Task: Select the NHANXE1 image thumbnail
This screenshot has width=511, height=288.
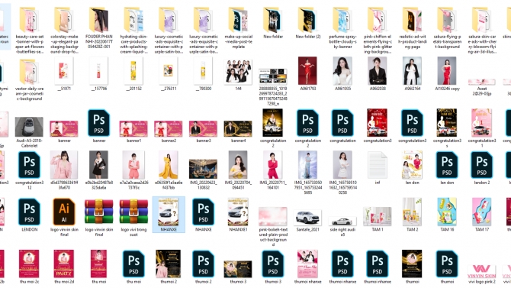Action: click(x=238, y=212)
